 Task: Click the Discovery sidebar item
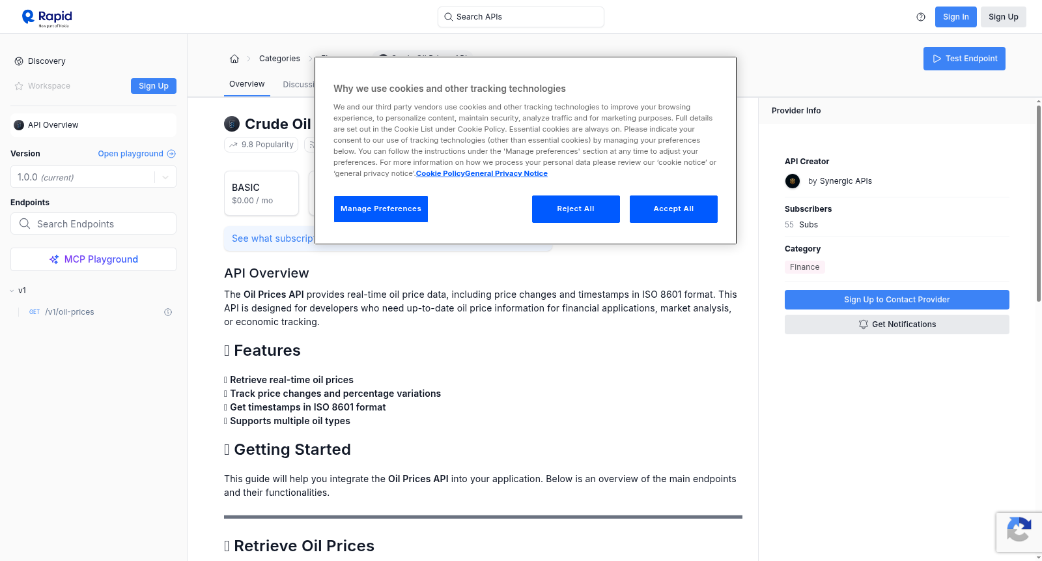tap(93, 61)
